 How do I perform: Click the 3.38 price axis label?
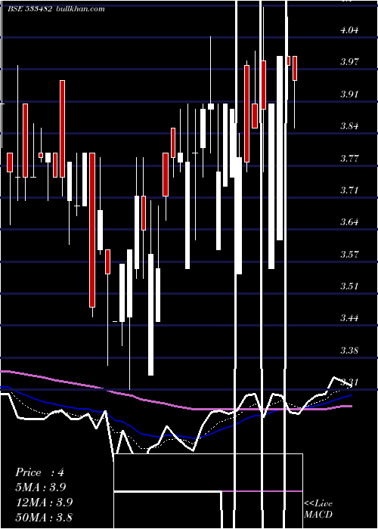click(x=349, y=351)
